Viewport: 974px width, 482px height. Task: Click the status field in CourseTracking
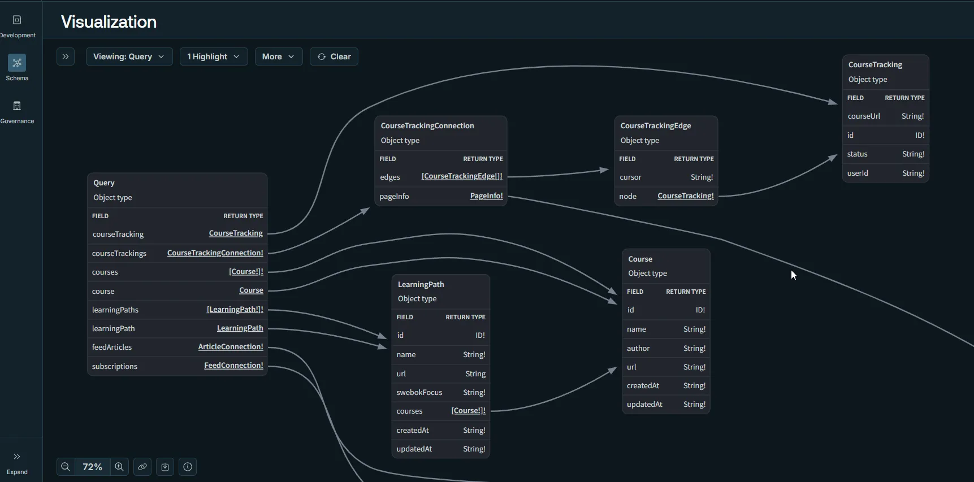pyautogui.click(x=886, y=154)
